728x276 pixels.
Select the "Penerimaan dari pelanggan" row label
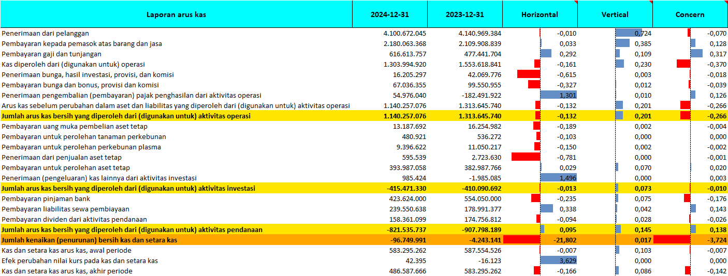[x=46, y=34]
